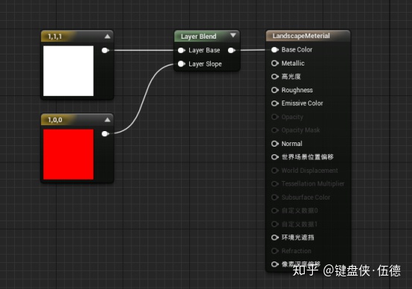Viewport: 412px width, 289px height.
Task: Click the disabled Refraction pin
Action: [x=275, y=251]
